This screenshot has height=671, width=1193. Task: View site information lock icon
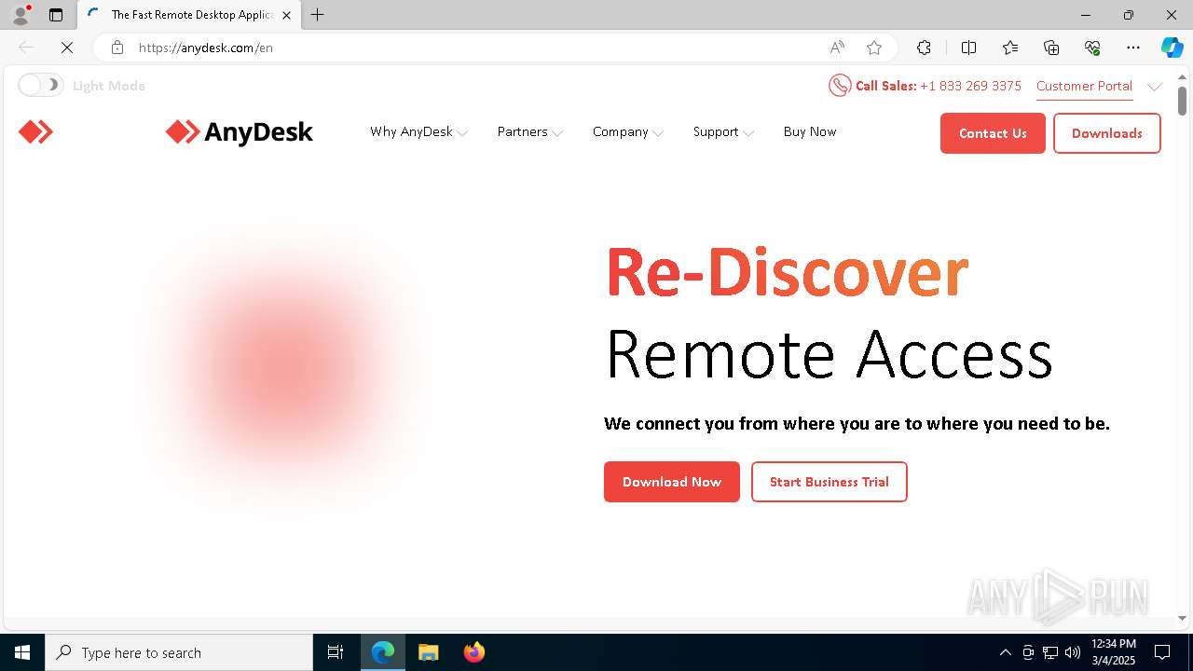[117, 48]
